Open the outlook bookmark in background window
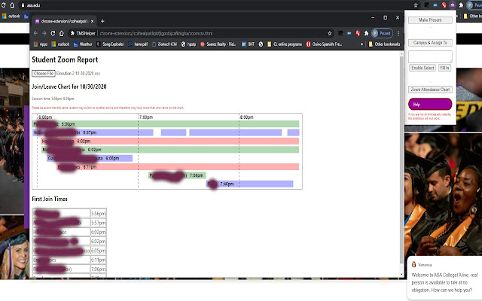 11,16
